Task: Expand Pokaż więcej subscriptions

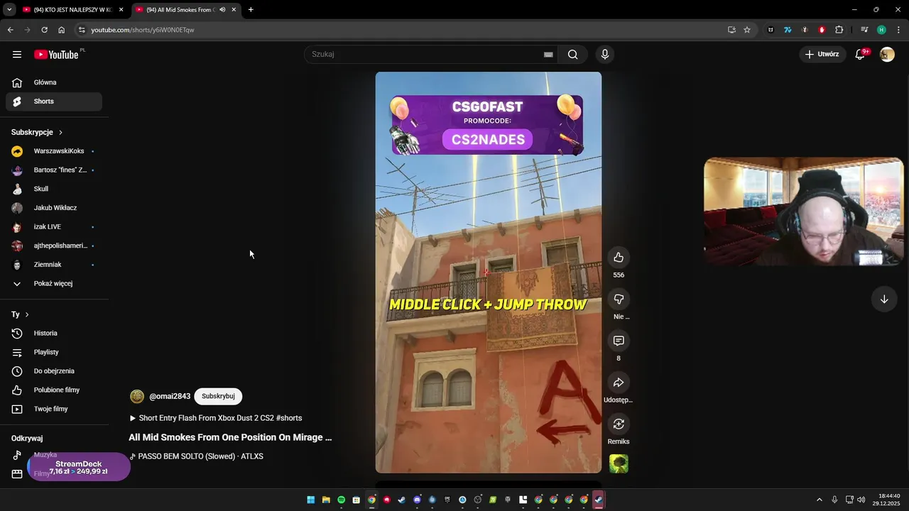Action: point(54,284)
